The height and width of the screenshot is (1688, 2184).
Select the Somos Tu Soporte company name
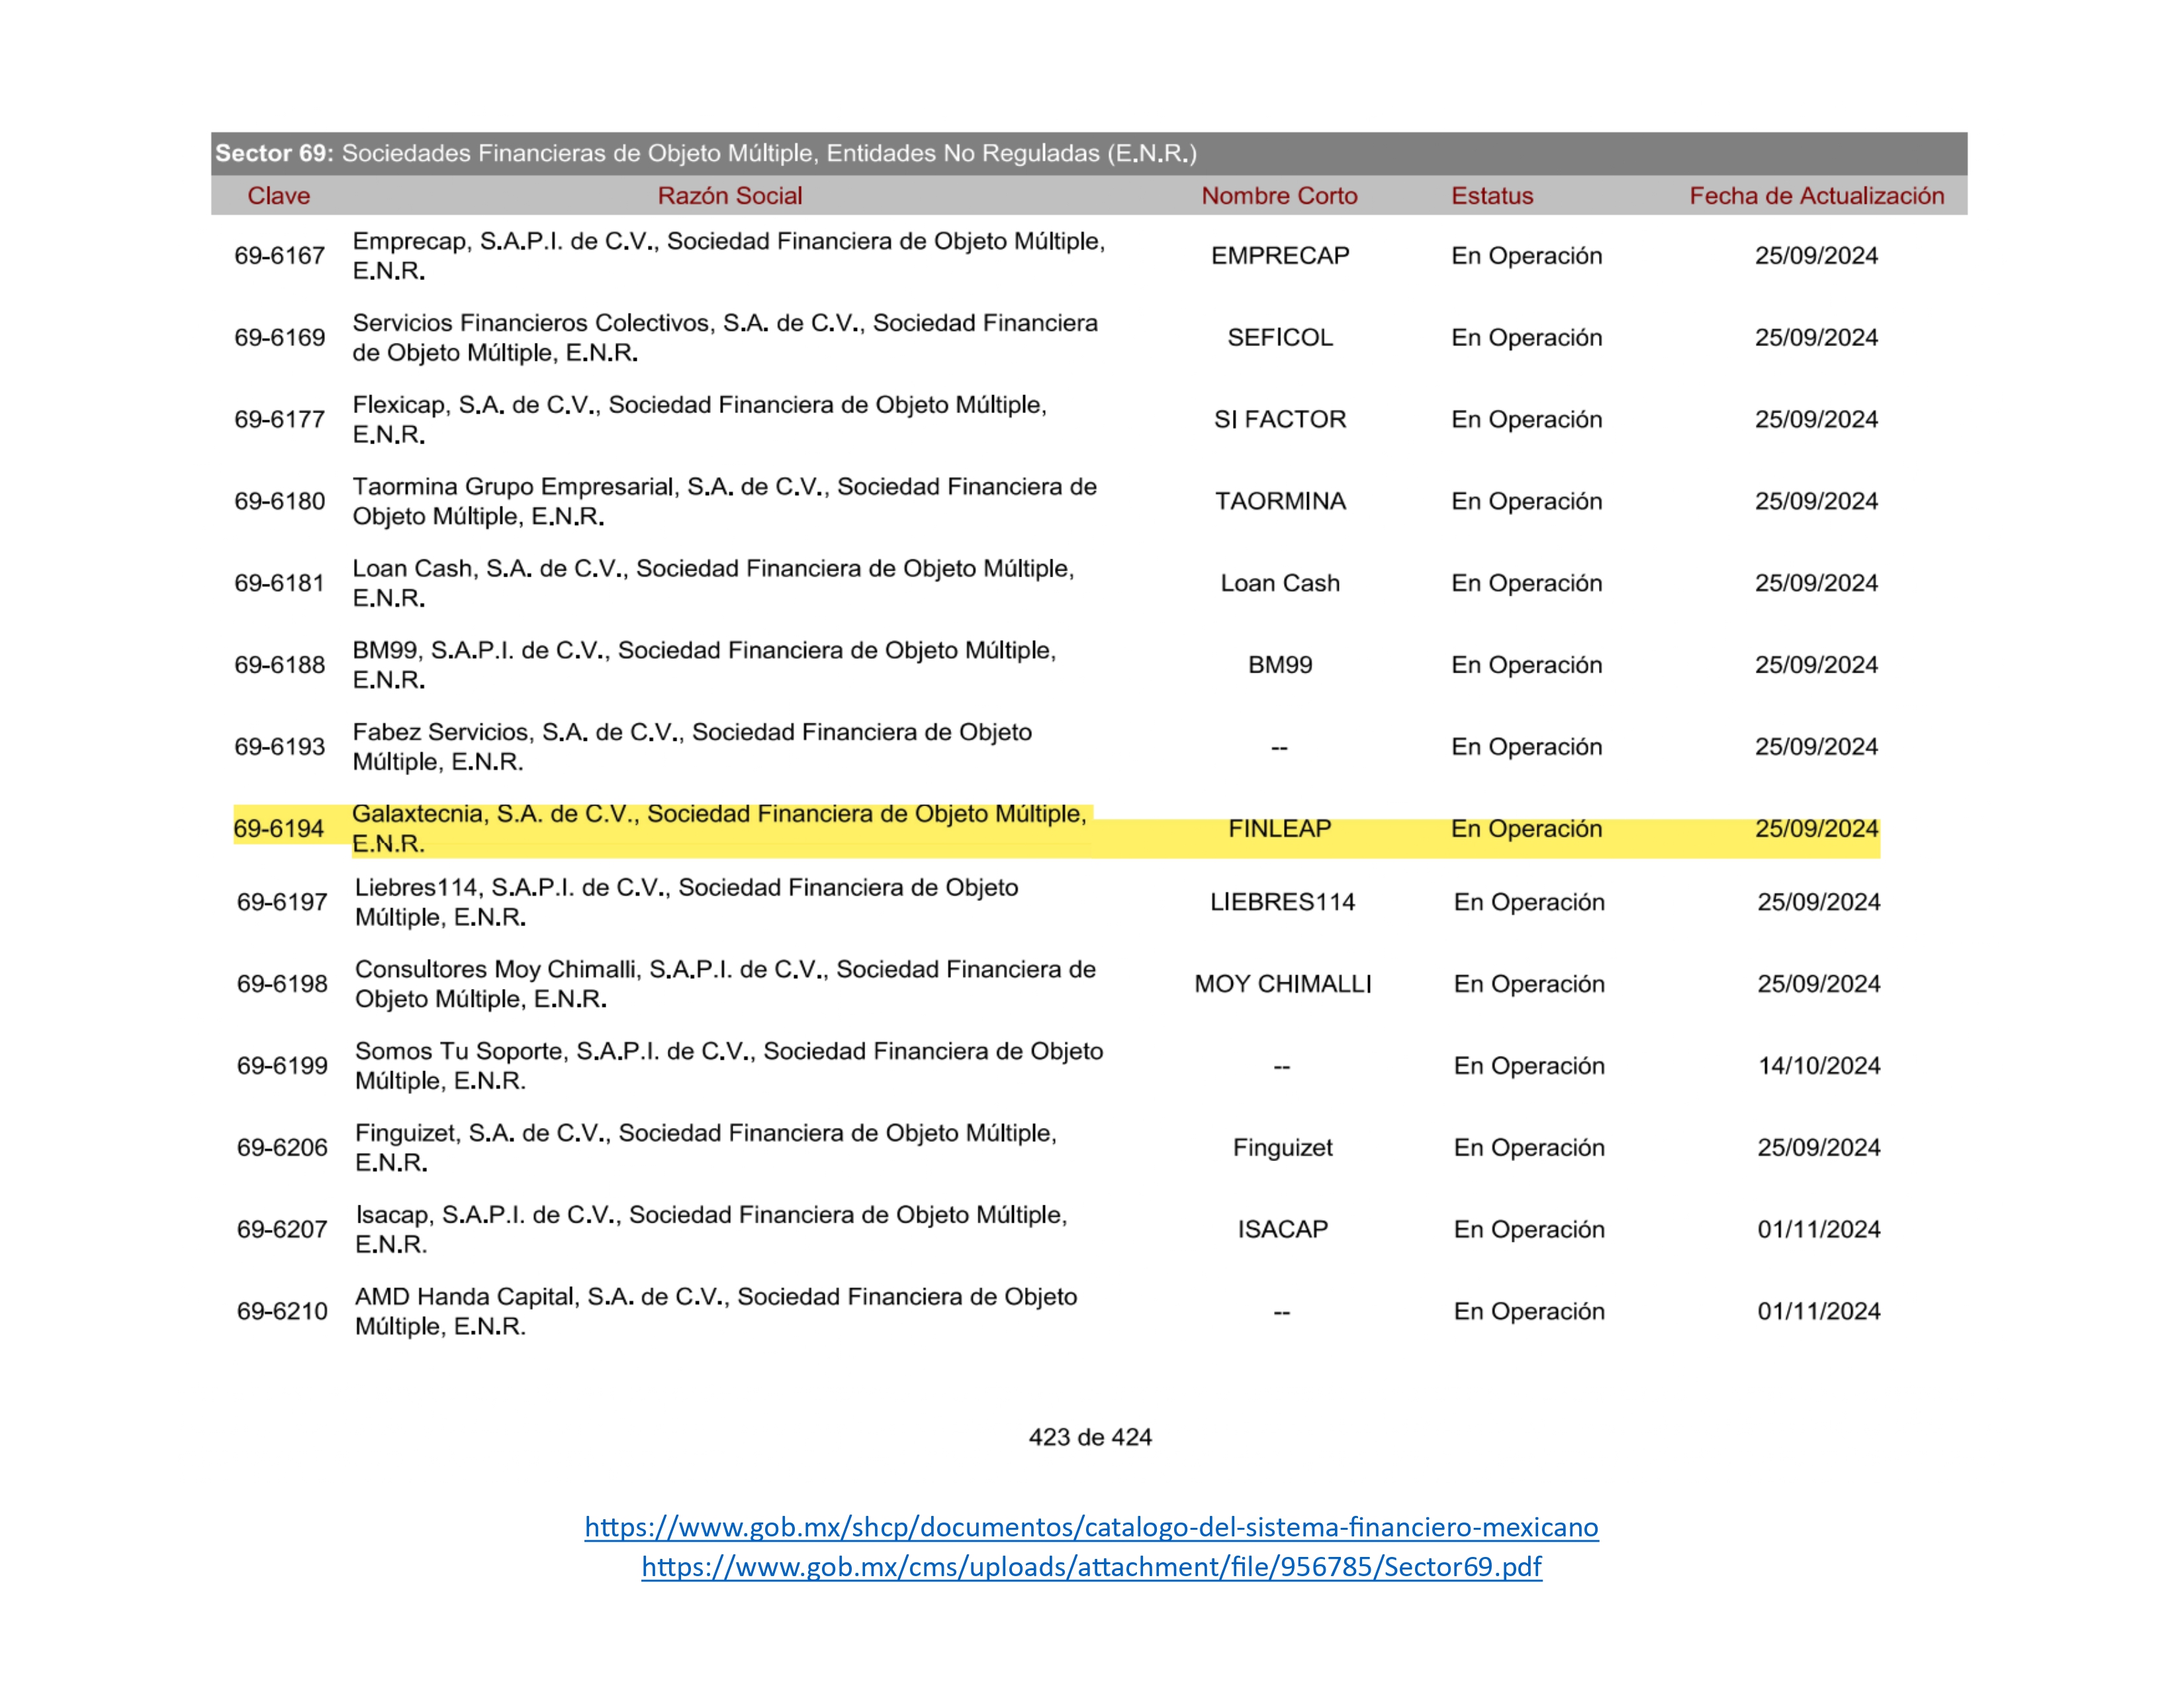(730, 1067)
